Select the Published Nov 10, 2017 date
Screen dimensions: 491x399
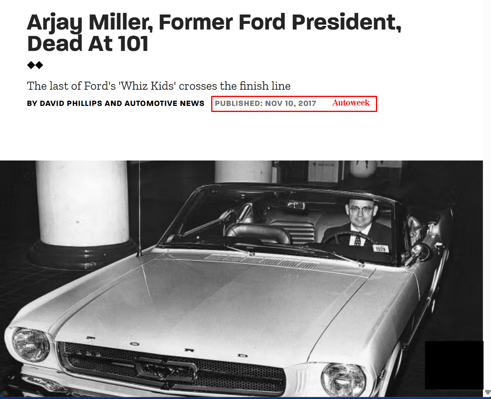(266, 103)
